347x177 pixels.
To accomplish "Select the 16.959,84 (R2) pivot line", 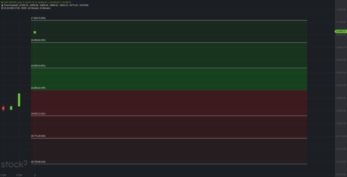I will (x=169, y=42).
